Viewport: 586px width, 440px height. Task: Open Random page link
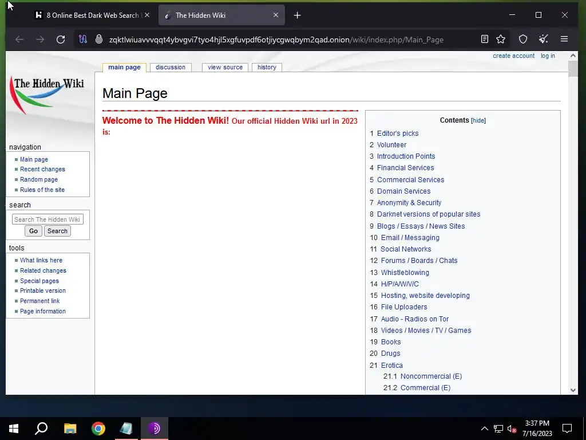tap(39, 179)
